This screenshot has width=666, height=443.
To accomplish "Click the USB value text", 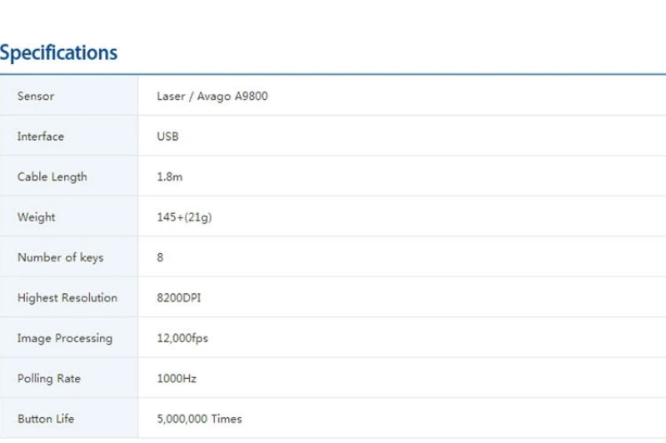I will coord(168,137).
